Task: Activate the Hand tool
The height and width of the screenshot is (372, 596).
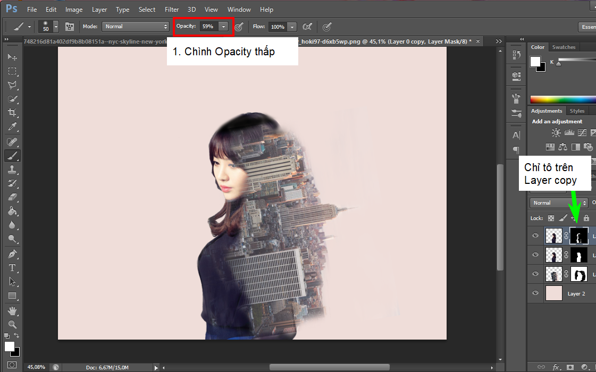Action: pyautogui.click(x=12, y=310)
